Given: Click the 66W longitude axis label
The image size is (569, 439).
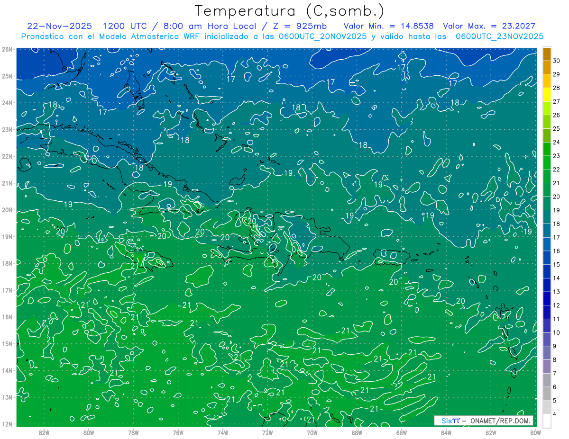Looking at the screenshot, I should [x=401, y=432].
